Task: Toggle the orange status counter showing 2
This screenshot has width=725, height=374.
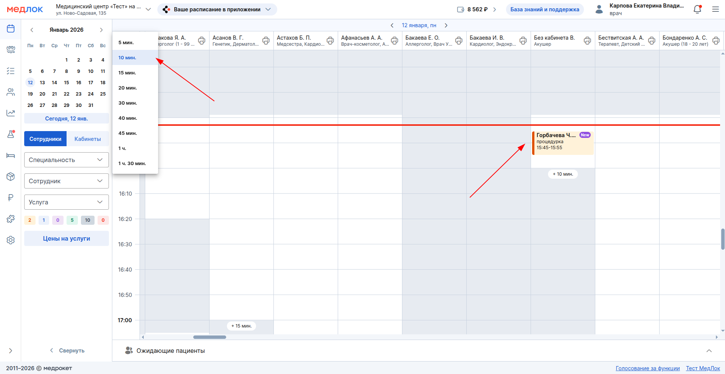Action: (x=30, y=220)
